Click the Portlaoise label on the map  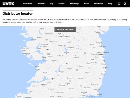80,66
